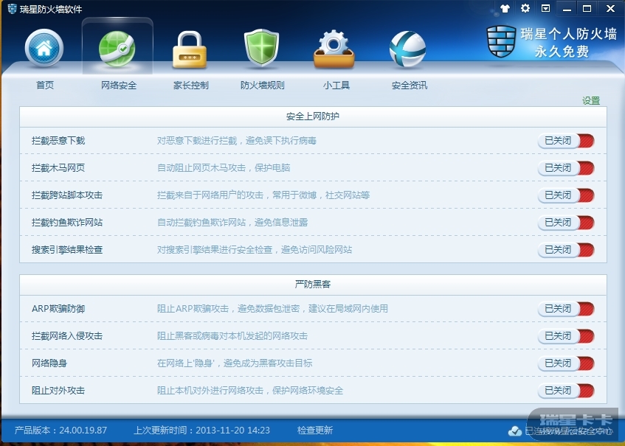Click the 安全上网防护 section header
Viewport: 625px width, 446px height.
pyautogui.click(x=313, y=116)
